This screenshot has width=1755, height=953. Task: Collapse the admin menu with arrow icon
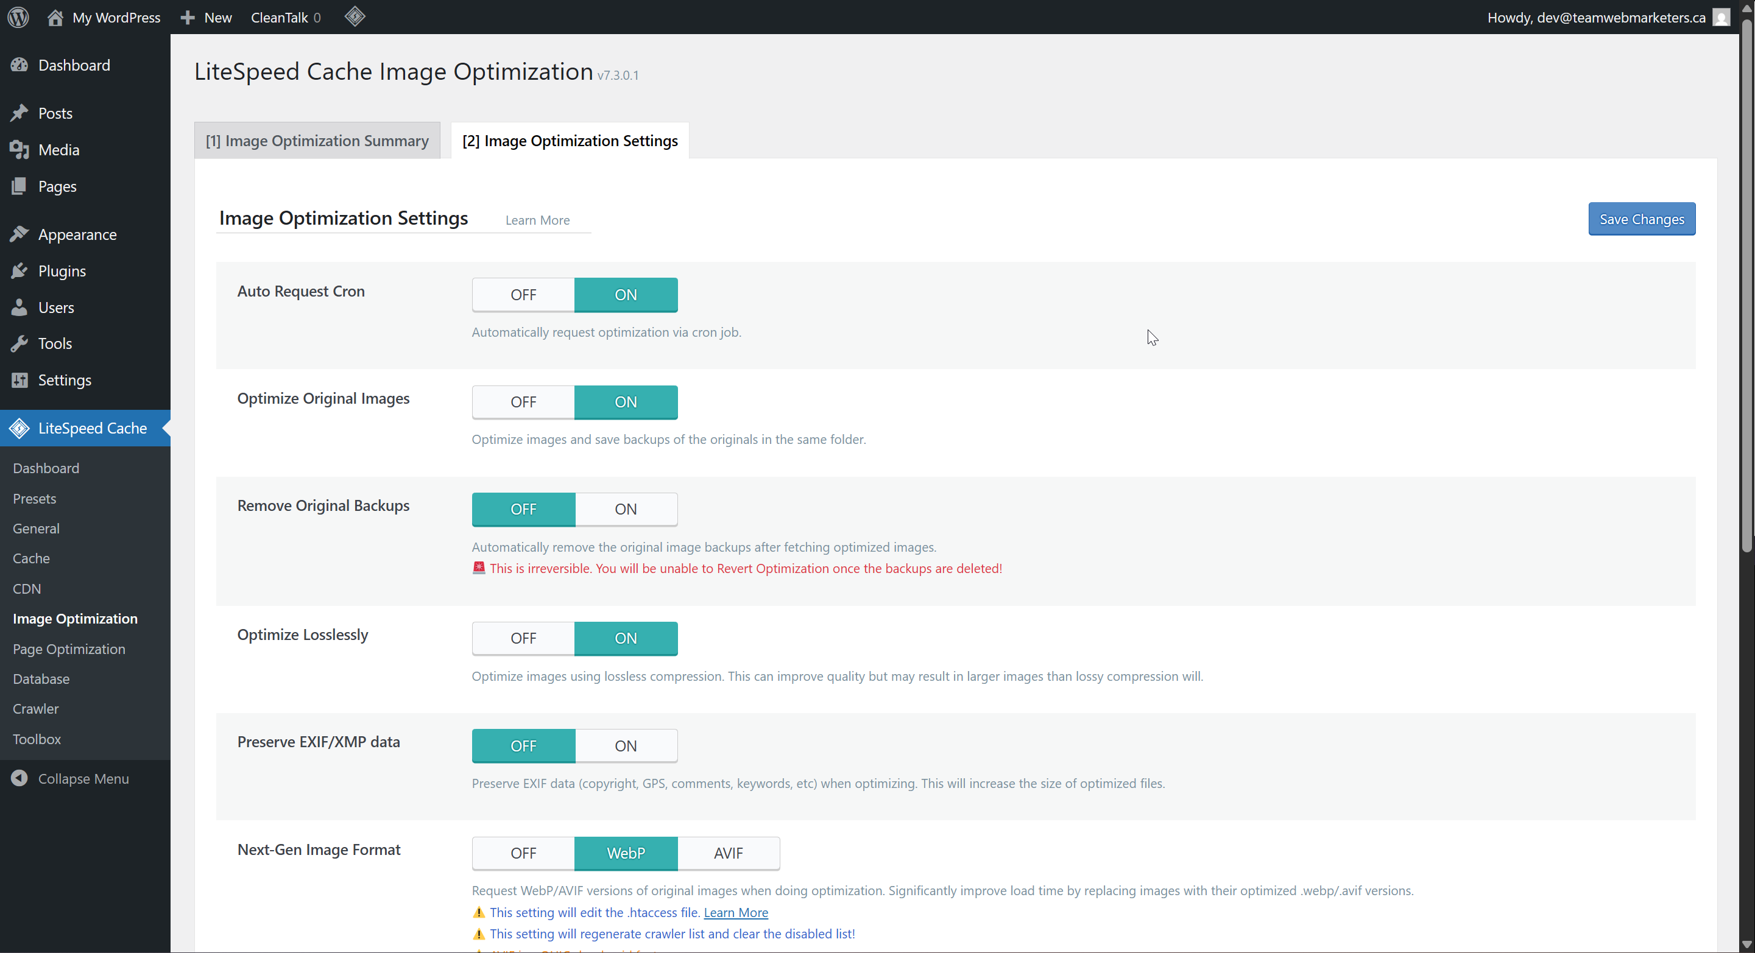click(19, 778)
